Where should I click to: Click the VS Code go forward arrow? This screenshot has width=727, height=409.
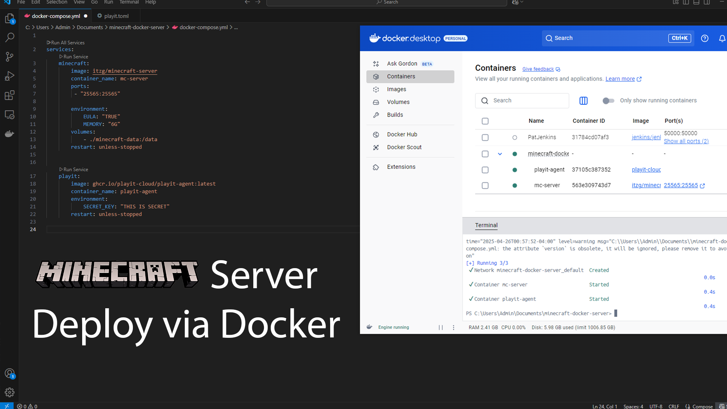(x=258, y=2)
